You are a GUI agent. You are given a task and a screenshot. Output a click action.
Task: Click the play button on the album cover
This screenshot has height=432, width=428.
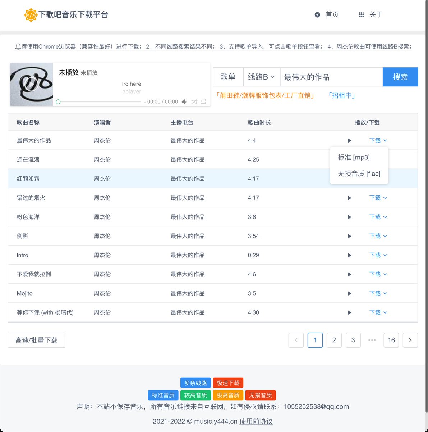(31, 84)
